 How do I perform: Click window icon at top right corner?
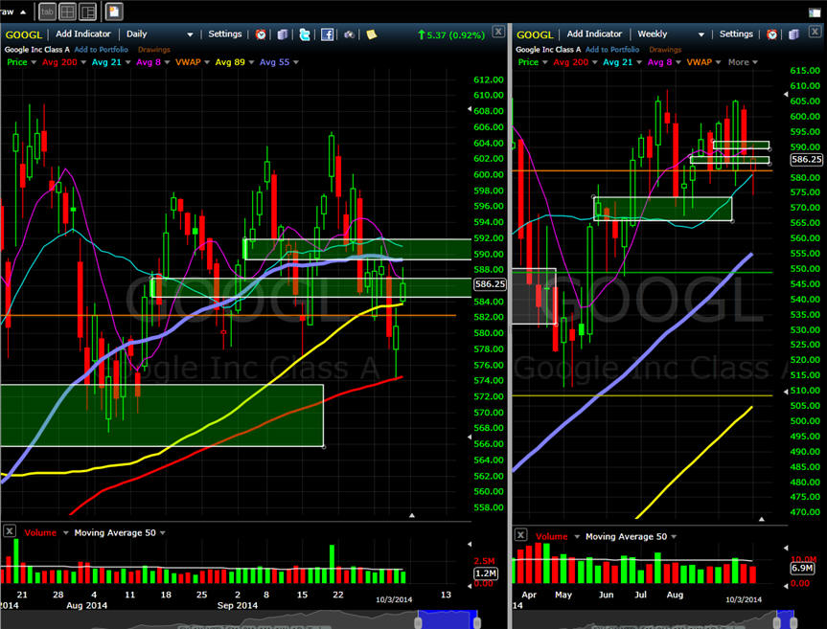(815, 12)
